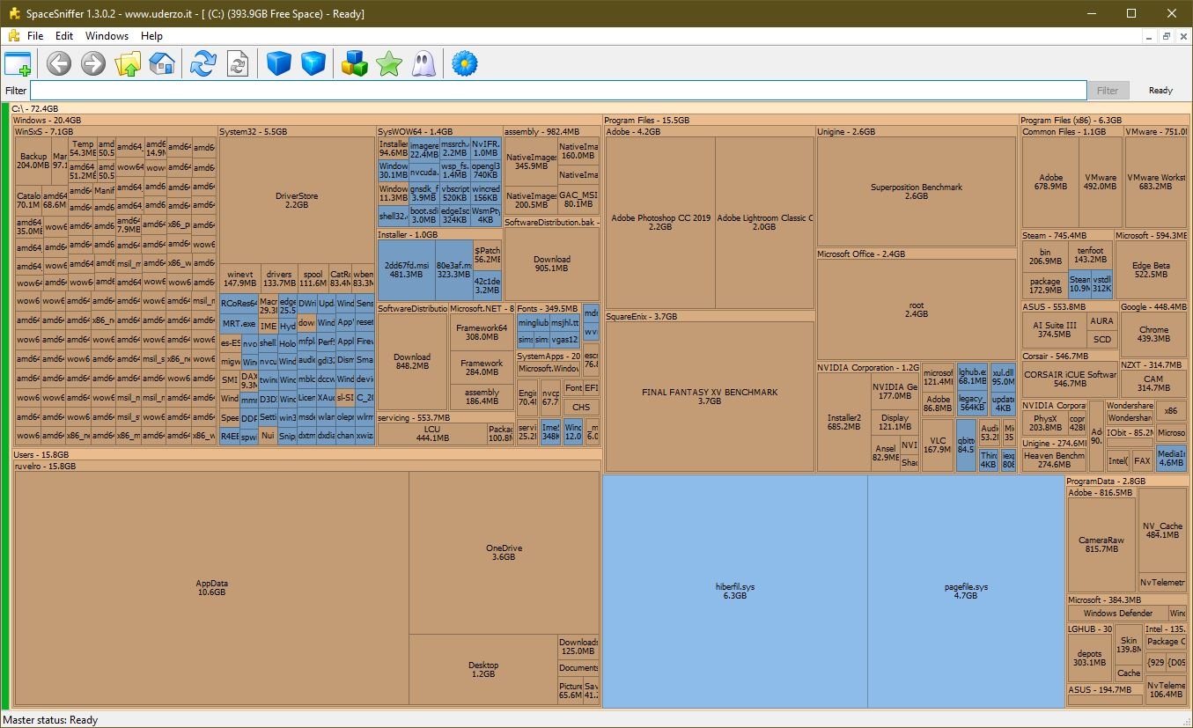The width and height of the screenshot is (1193, 728).
Task: Select the 2dd67fd.msi 481.3MB file block
Action: point(406,269)
